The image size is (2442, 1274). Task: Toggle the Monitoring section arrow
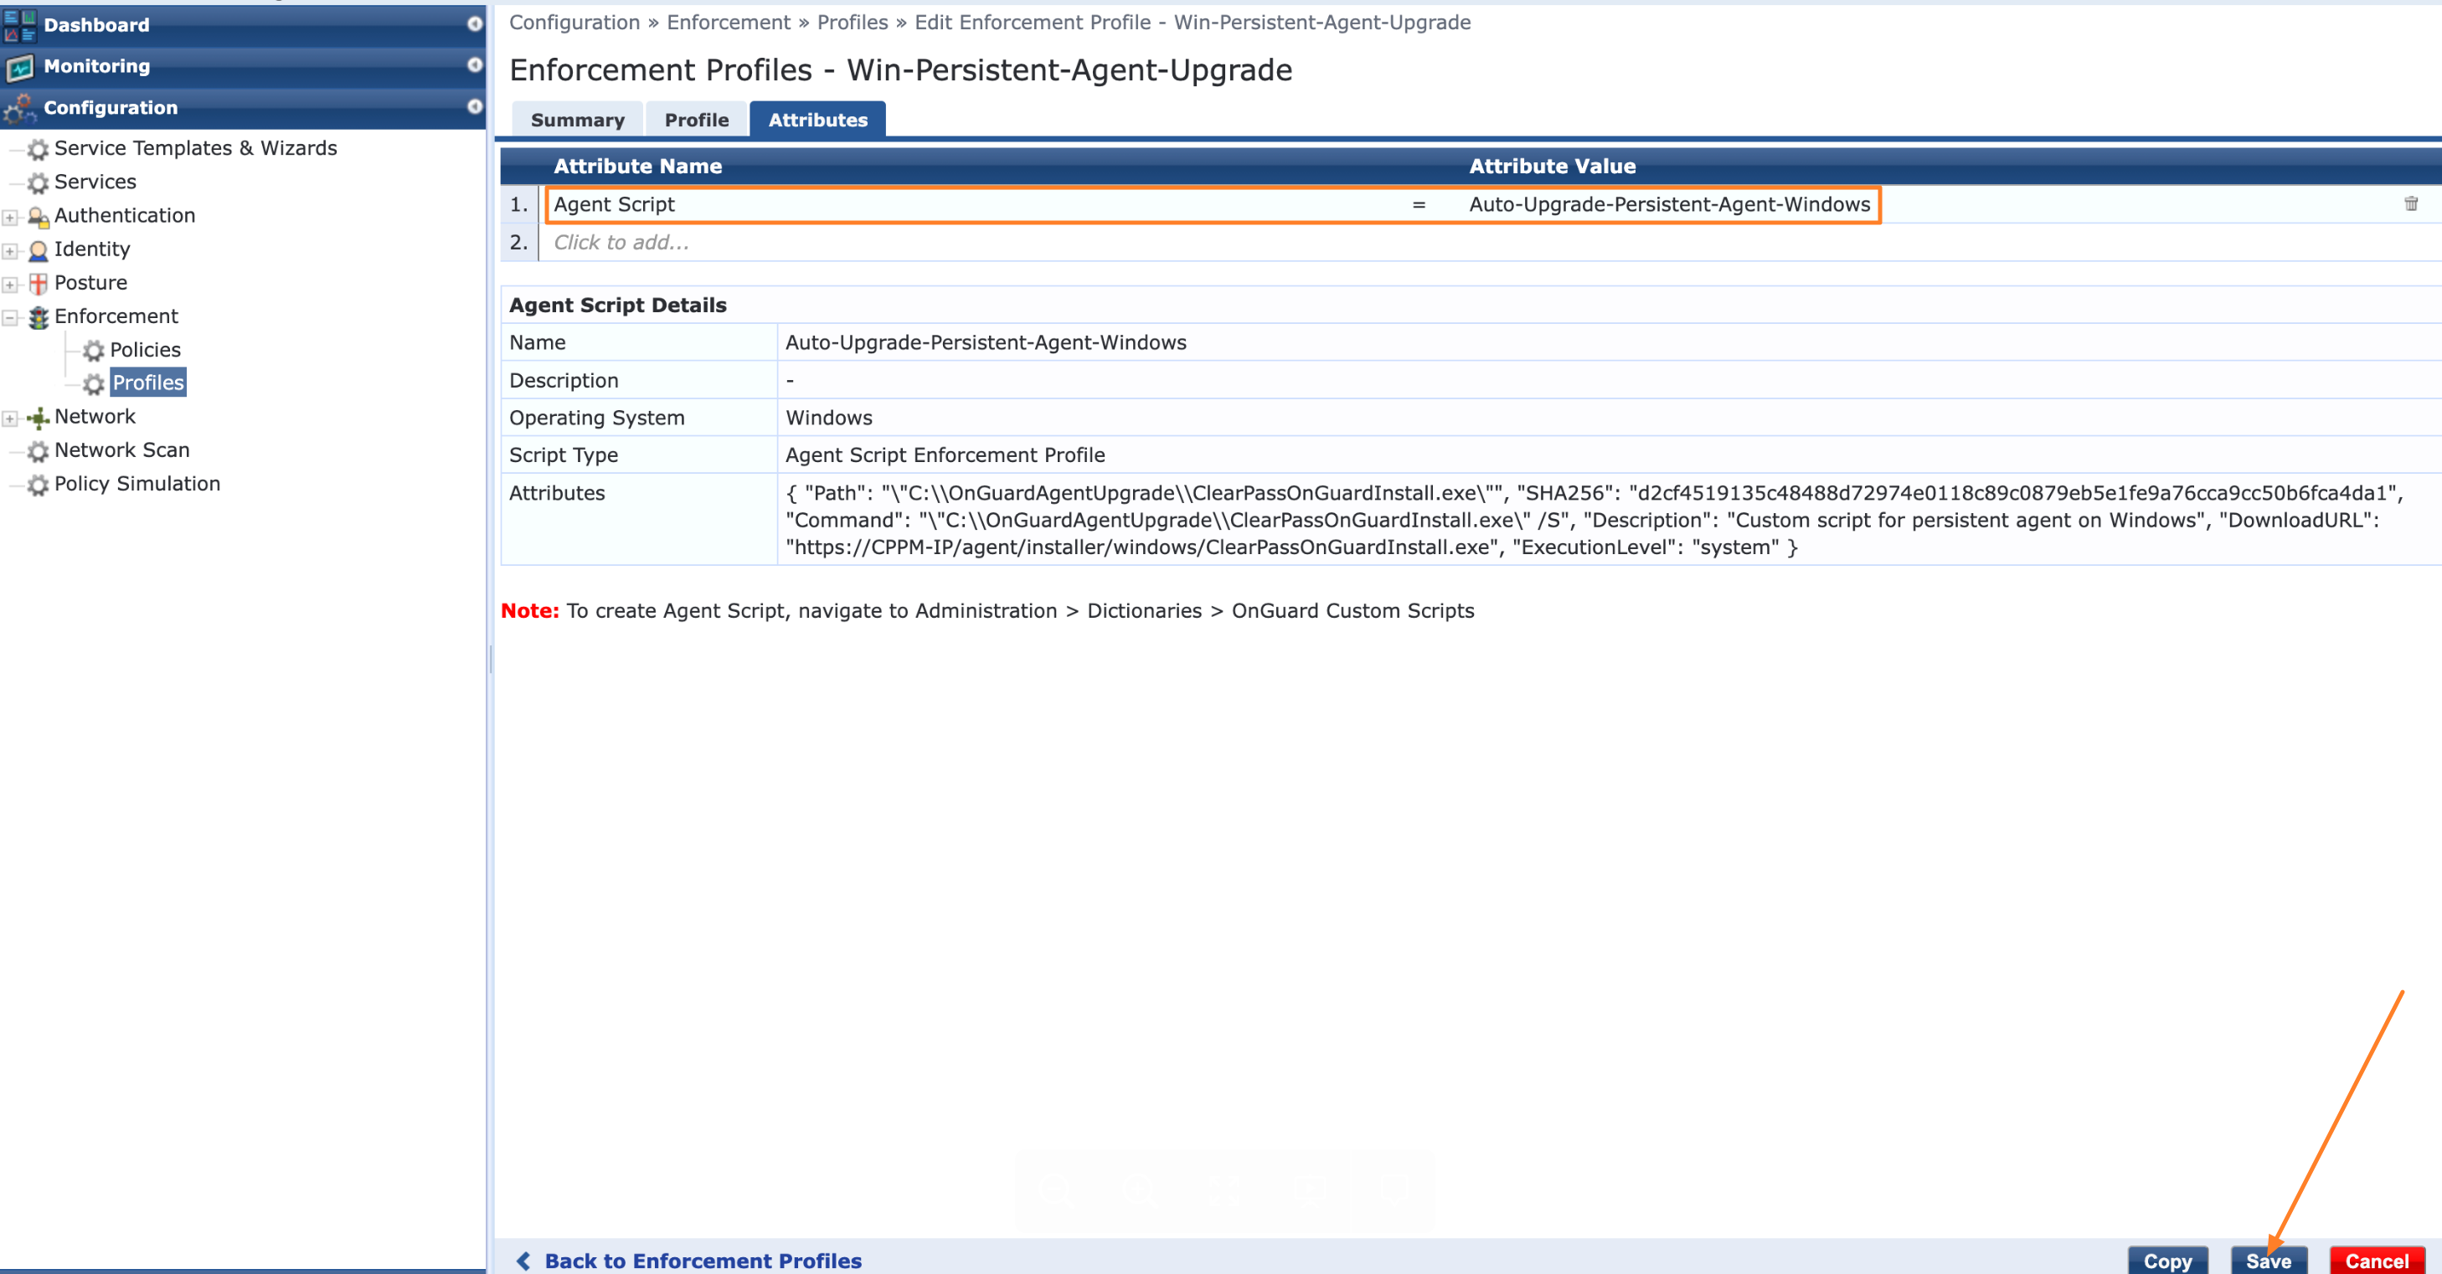tap(474, 64)
